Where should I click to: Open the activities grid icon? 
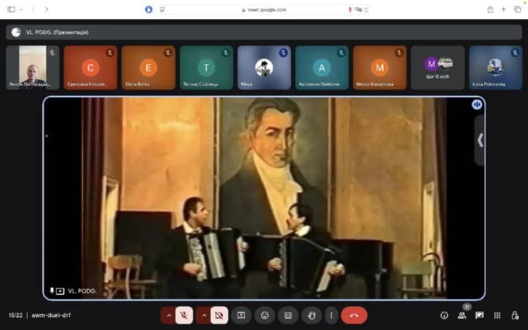pos(497,316)
